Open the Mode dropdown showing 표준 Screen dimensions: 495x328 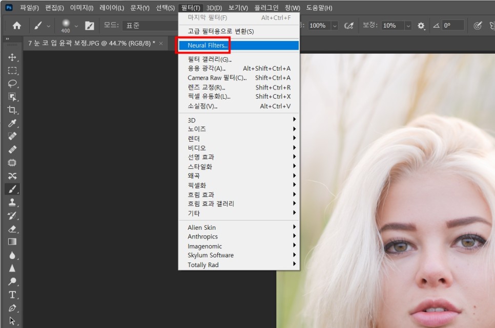tap(150, 26)
